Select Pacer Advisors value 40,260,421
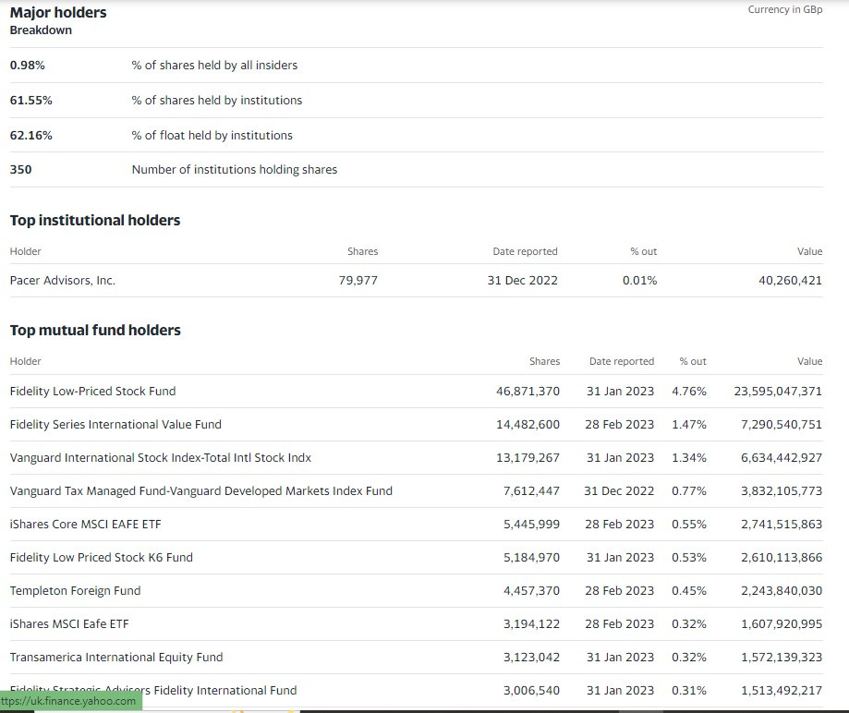The height and width of the screenshot is (713, 849). click(x=790, y=281)
